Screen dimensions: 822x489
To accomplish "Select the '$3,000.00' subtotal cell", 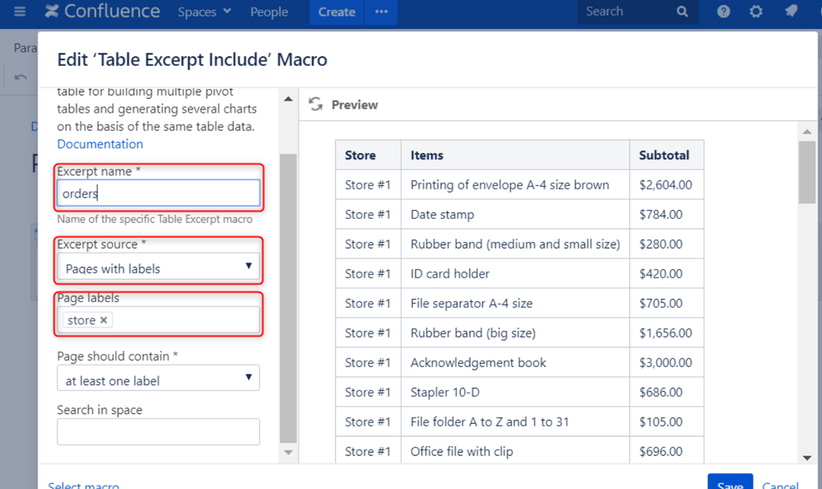I will coord(666,362).
